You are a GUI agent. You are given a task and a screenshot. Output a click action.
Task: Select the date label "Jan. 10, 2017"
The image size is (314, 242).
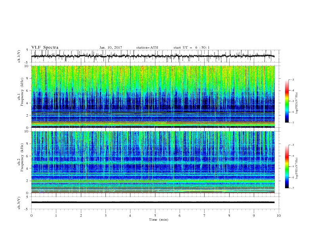click(x=111, y=47)
